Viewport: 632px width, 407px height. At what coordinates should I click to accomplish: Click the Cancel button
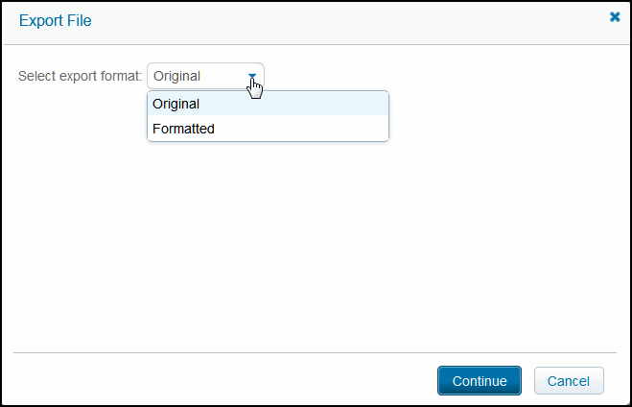[x=569, y=381]
